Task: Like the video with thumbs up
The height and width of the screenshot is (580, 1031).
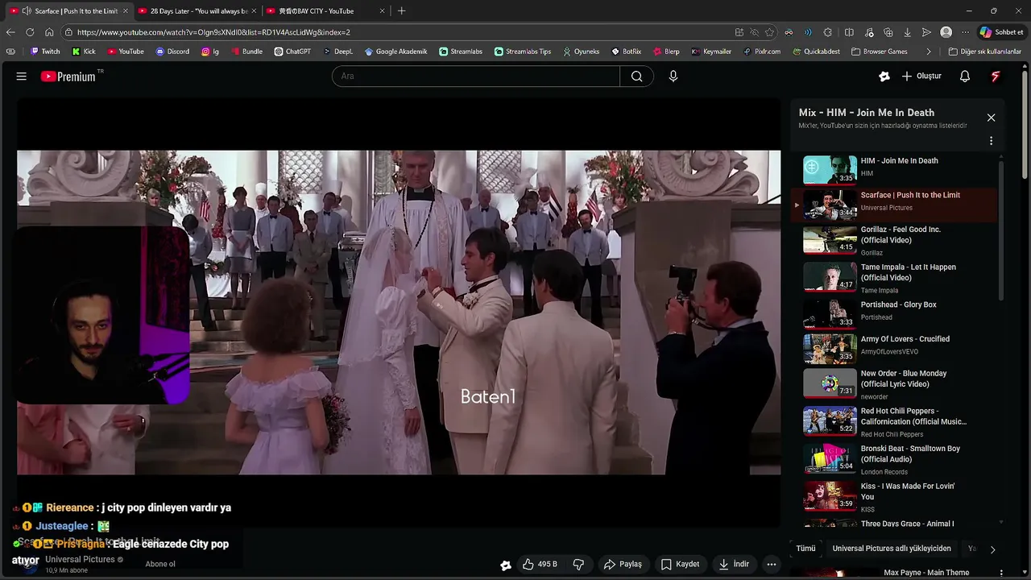Action: coord(540,564)
